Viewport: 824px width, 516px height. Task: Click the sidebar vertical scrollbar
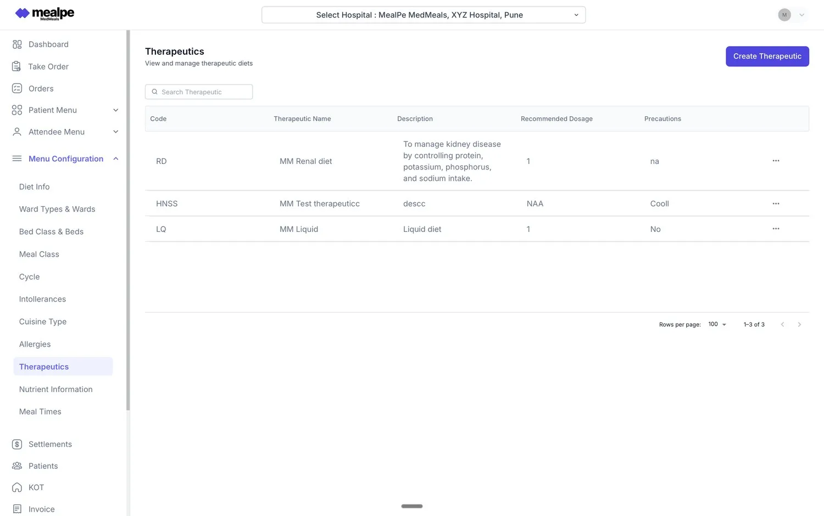tap(128, 220)
